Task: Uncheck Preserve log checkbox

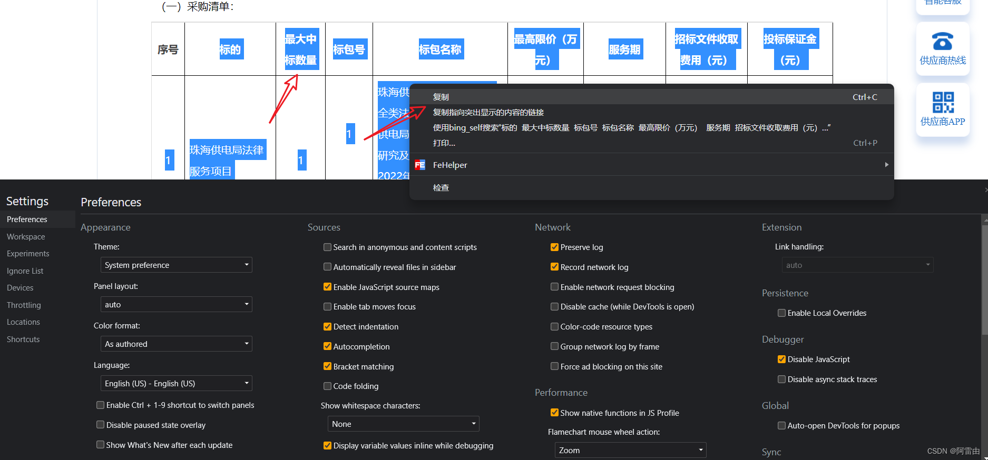Action: tap(554, 247)
